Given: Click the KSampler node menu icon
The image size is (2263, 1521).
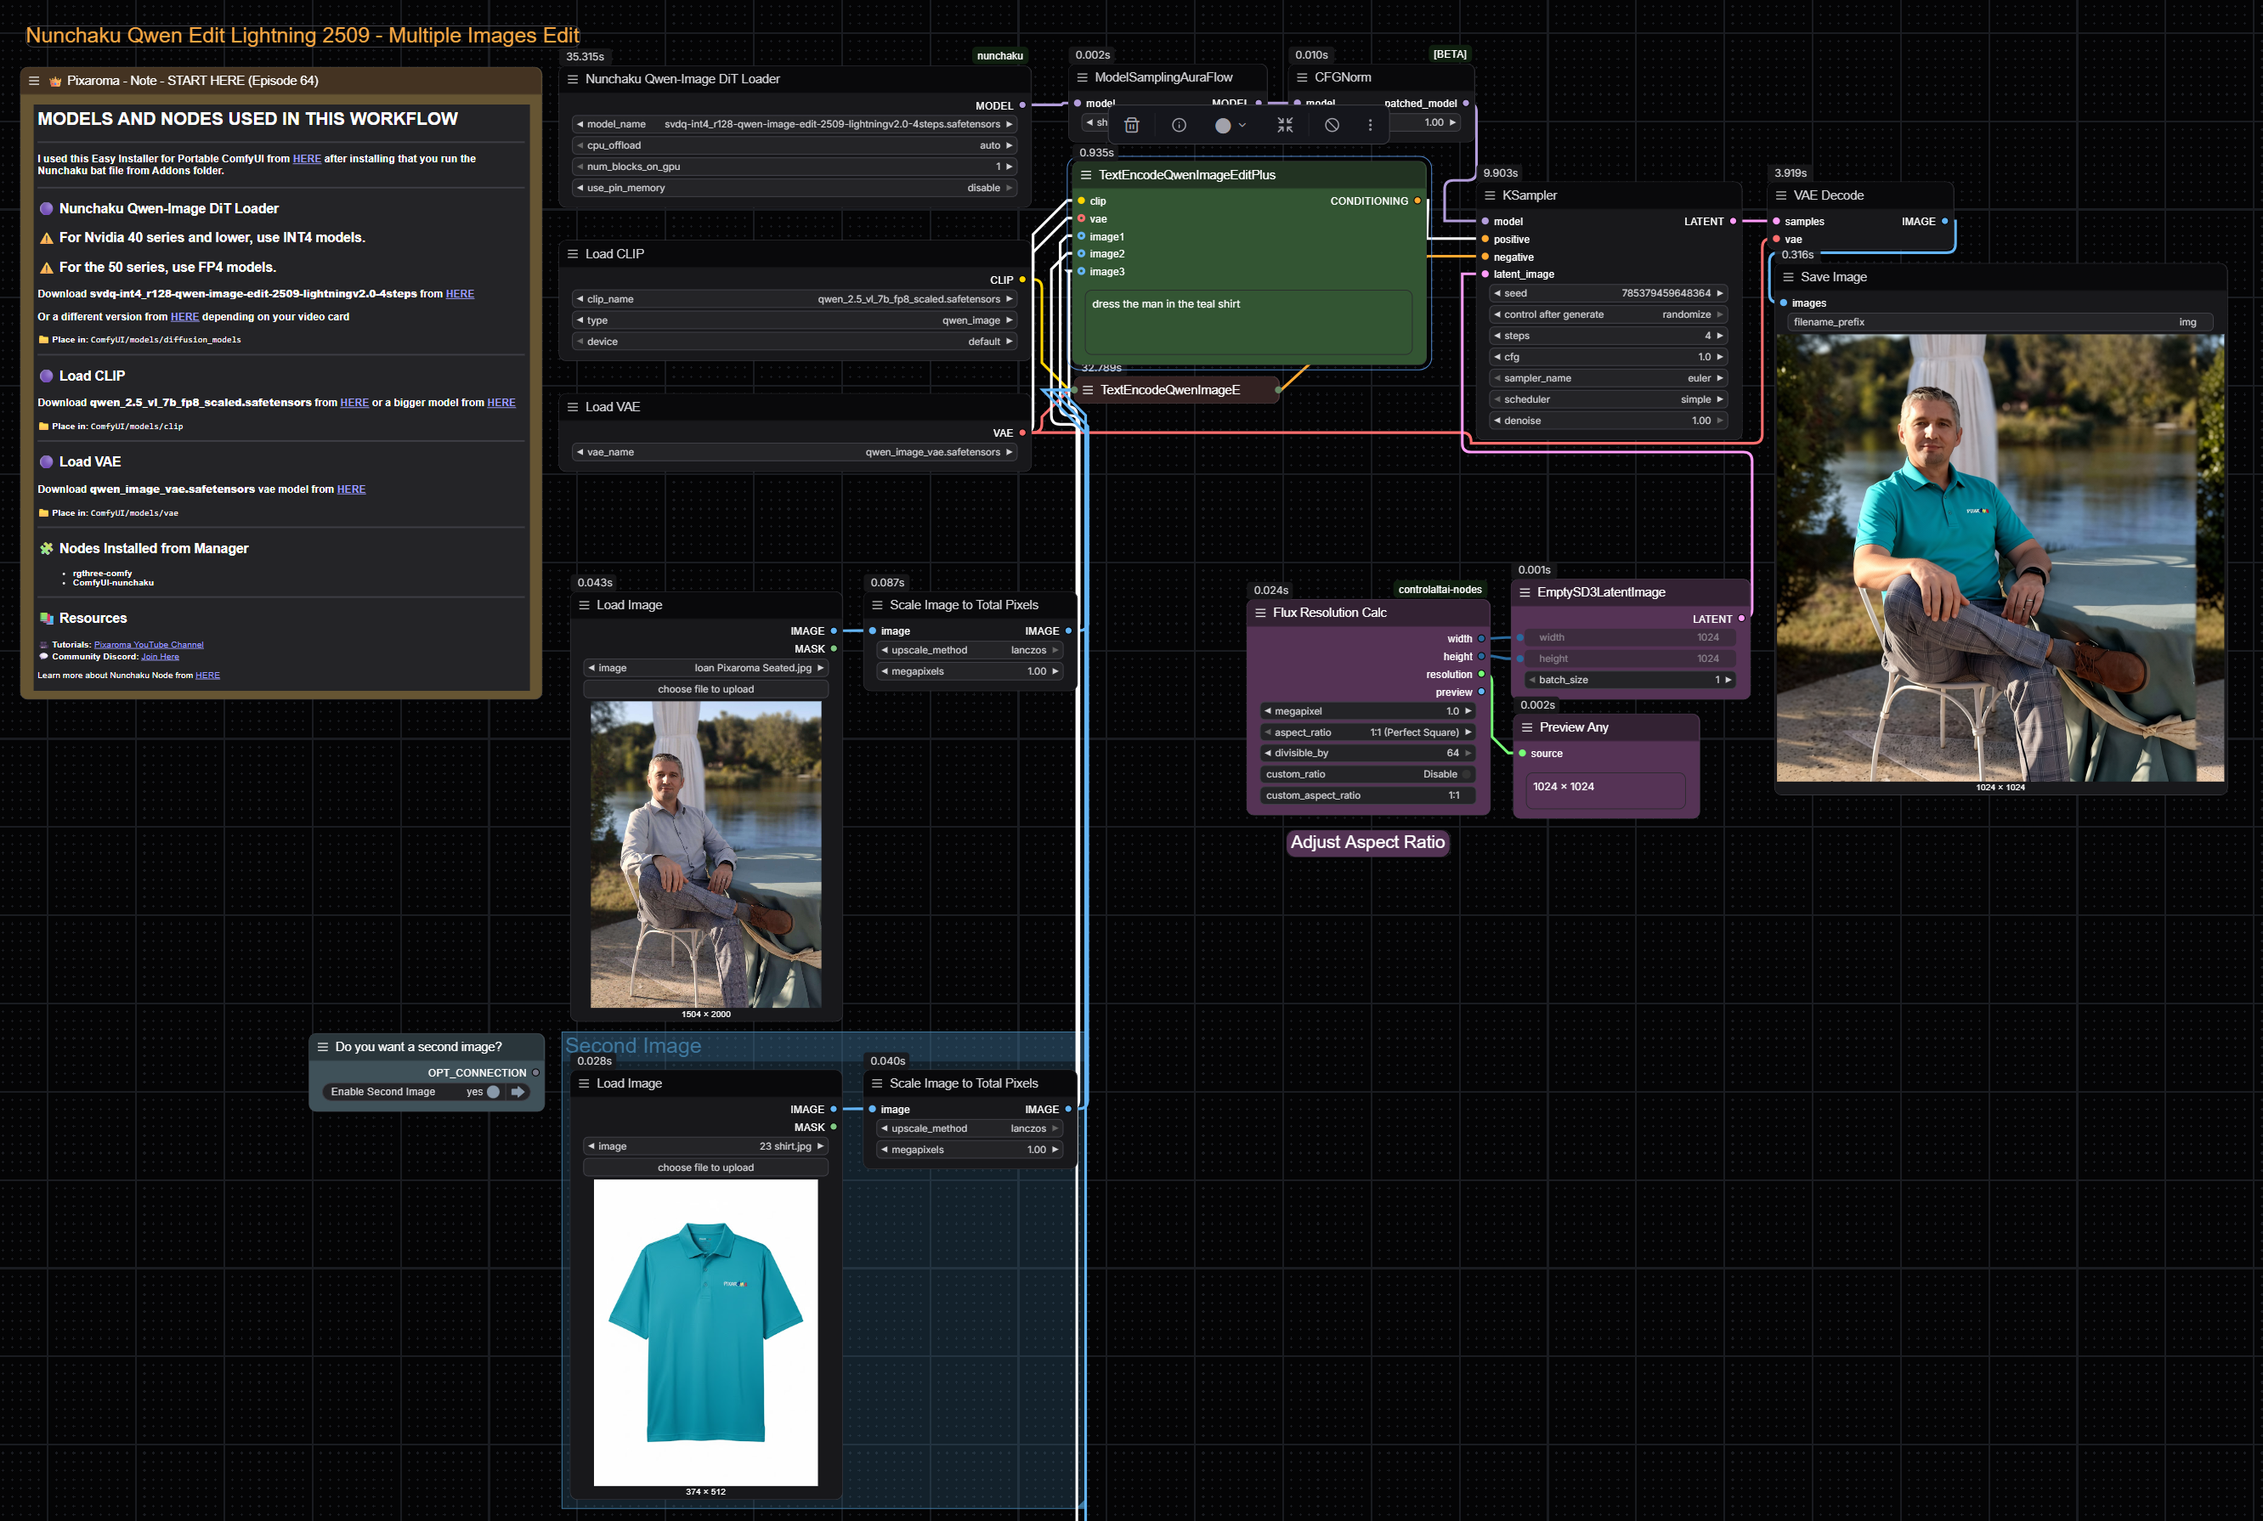Looking at the screenshot, I should 1490,195.
